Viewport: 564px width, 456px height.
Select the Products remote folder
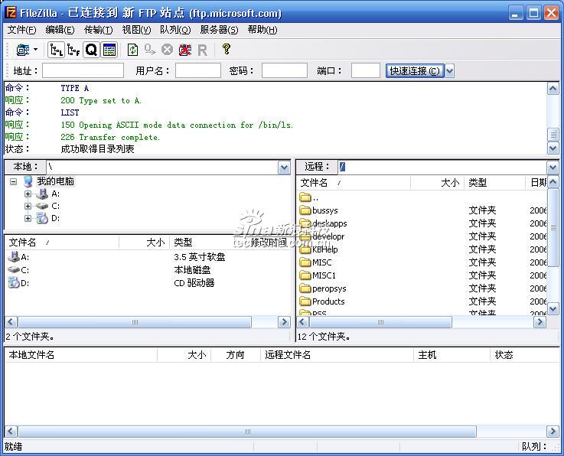click(x=322, y=301)
